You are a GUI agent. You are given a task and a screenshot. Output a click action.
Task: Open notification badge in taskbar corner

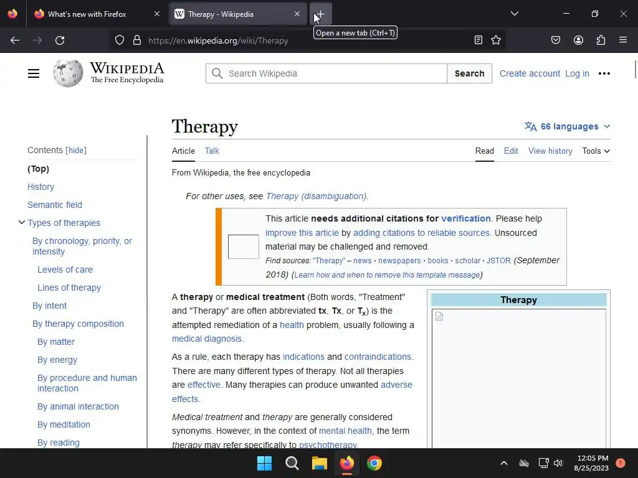(621, 462)
